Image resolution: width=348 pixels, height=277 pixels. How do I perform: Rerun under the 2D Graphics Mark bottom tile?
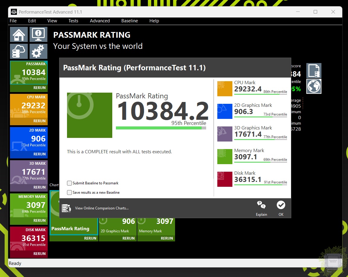pos(129,238)
